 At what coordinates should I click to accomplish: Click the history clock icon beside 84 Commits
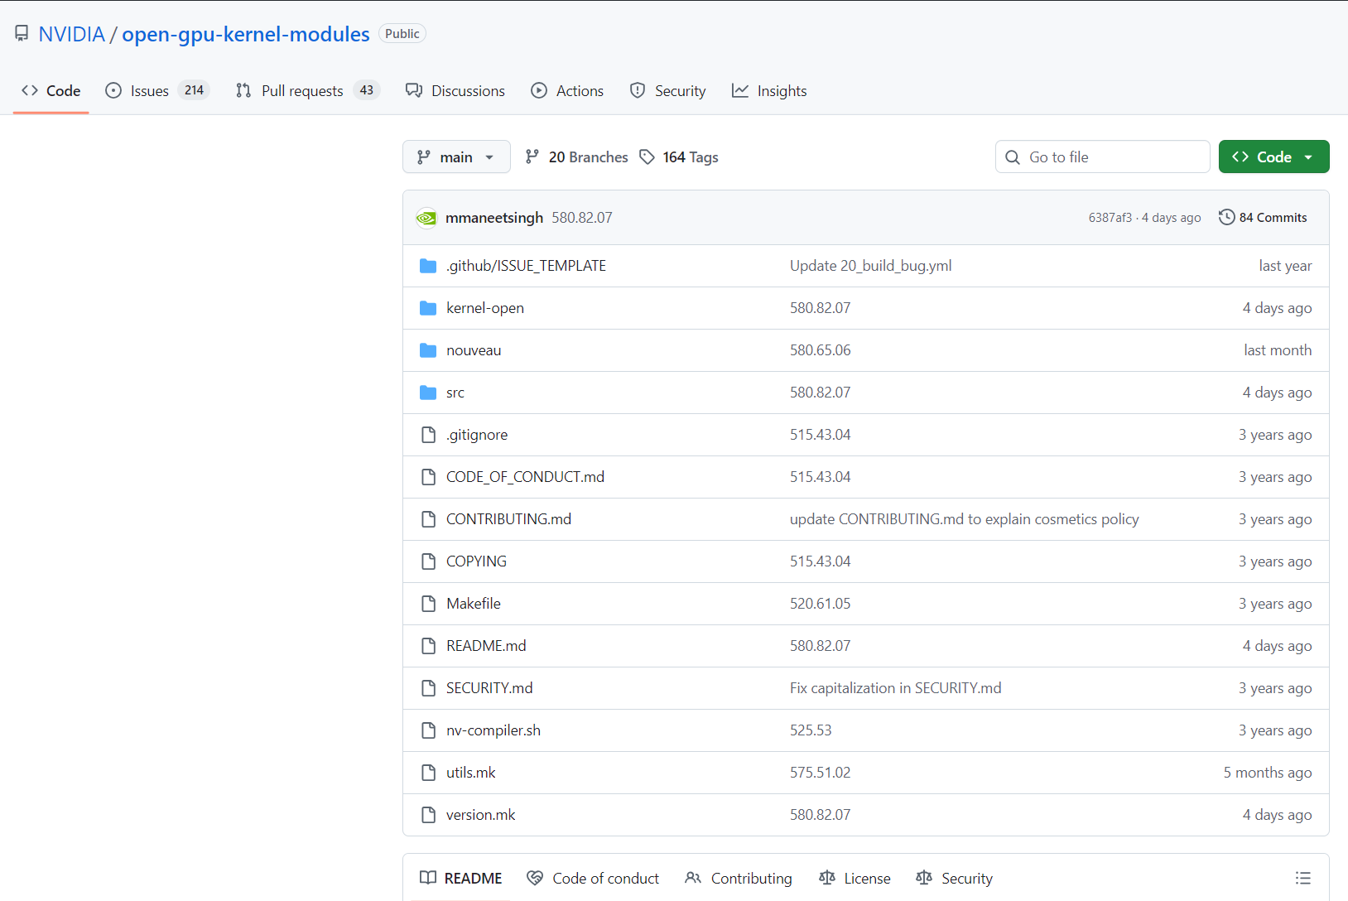[x=1226, y=217]
